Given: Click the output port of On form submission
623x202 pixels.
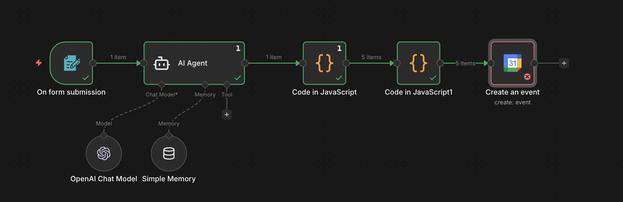Looking at the screenshot, I should (x=93, y=63).
